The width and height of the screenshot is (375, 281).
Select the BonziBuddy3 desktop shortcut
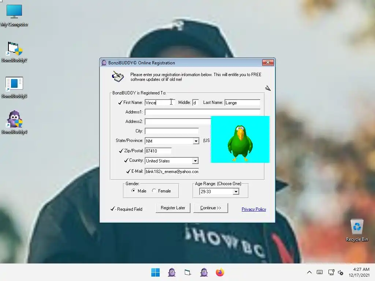(x=14, y=87)
